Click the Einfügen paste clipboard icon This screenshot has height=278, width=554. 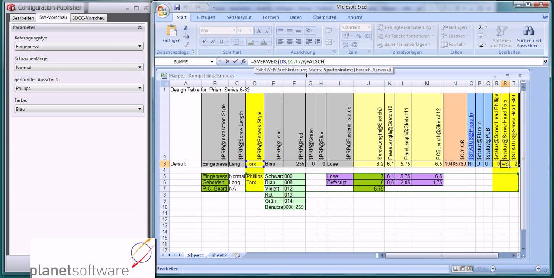point(171,31)
